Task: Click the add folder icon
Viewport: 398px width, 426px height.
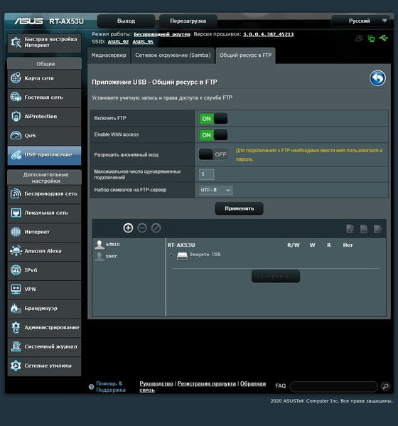Action: (x=350, y=229)
